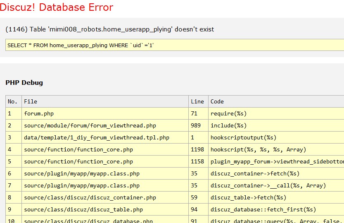Click row number 5 in the debug table
344x223 pixels.
click(14, 161)
